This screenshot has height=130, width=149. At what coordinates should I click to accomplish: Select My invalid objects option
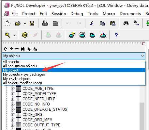click(74, 79)
